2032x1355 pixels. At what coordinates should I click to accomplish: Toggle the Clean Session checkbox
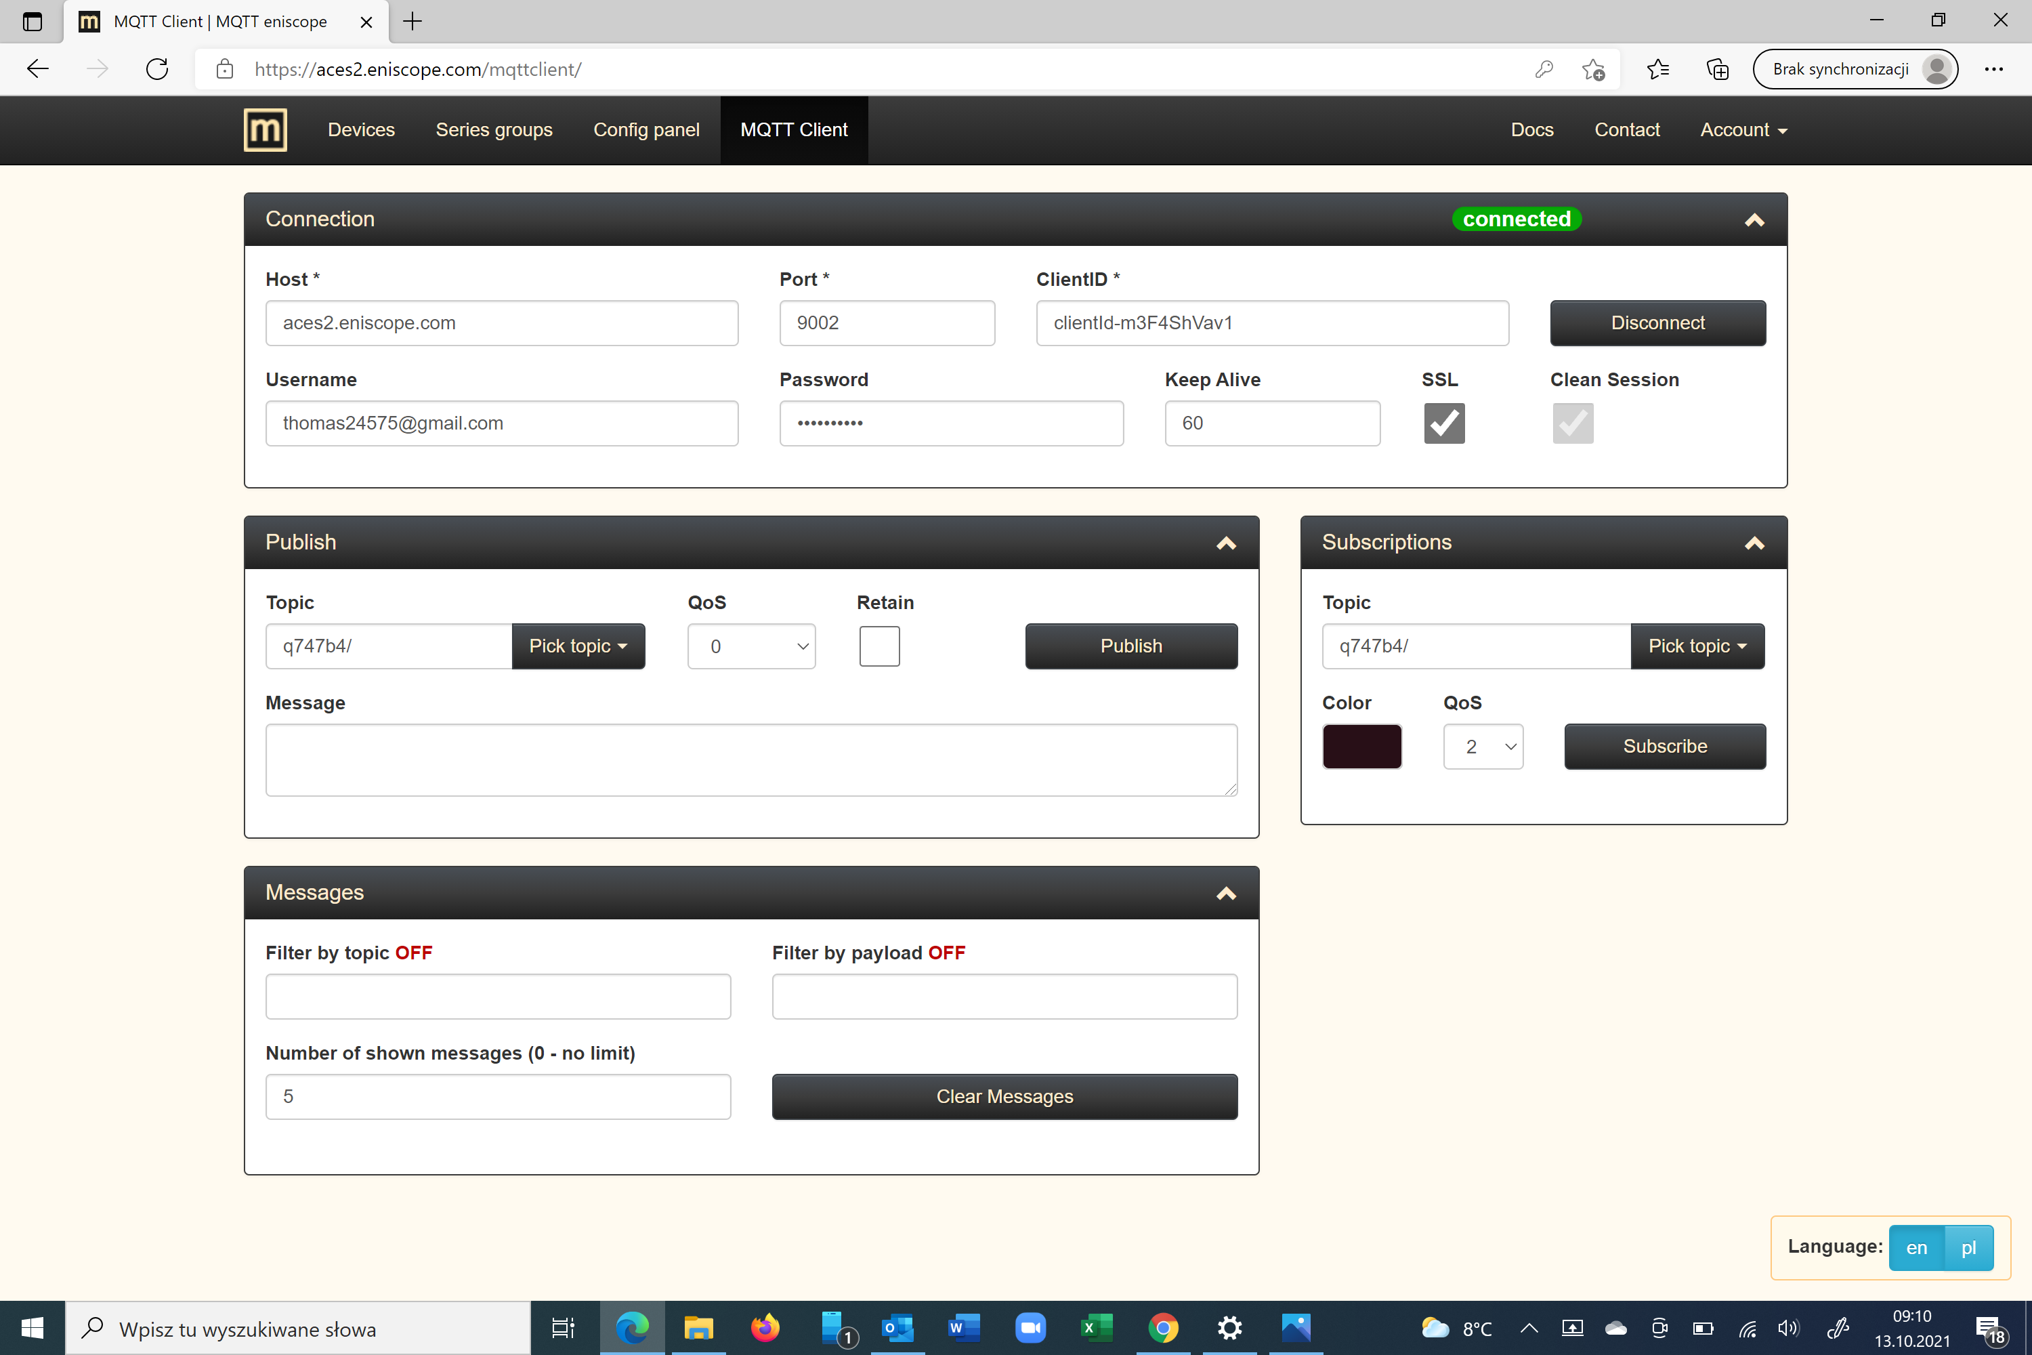tap(1572, 423)
